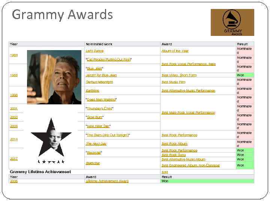Click the 2017 year link
270x202 pixels.
tap(14, 159)
